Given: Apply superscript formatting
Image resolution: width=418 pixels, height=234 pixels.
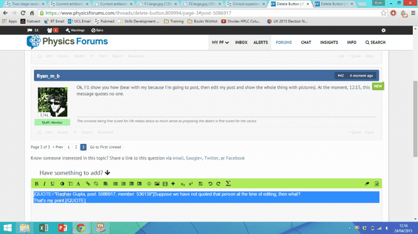Looking at the screenshot, I should pos(191,184).
